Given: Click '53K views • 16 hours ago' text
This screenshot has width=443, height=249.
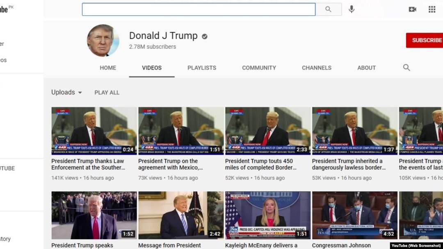Looking at the screenshot, I should click(342, 178).
